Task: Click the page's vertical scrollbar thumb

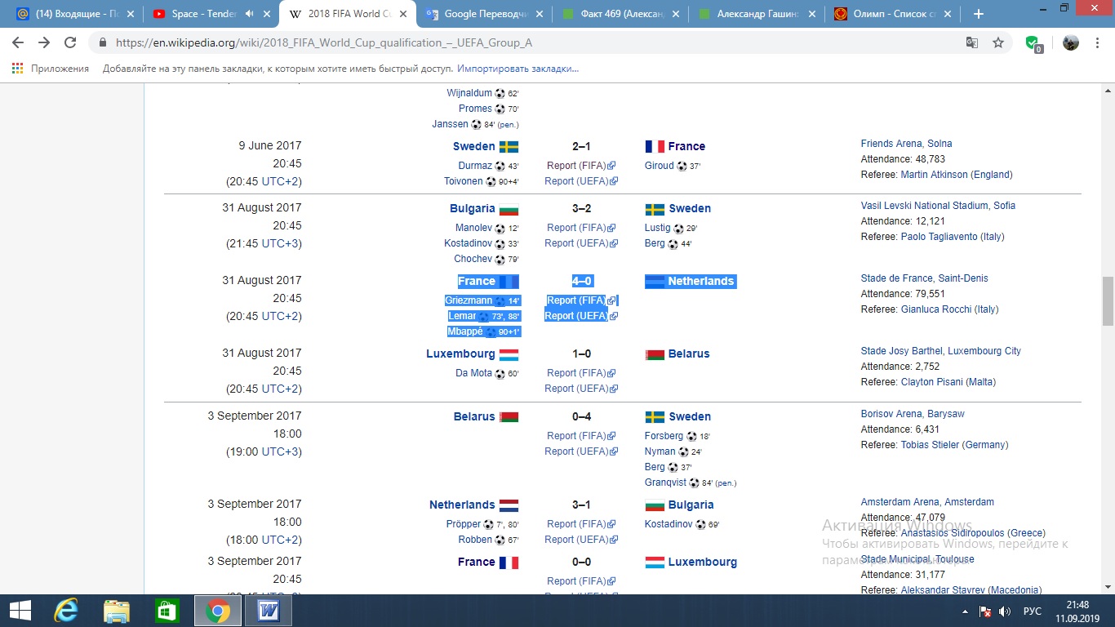Action: (1108, 300)
